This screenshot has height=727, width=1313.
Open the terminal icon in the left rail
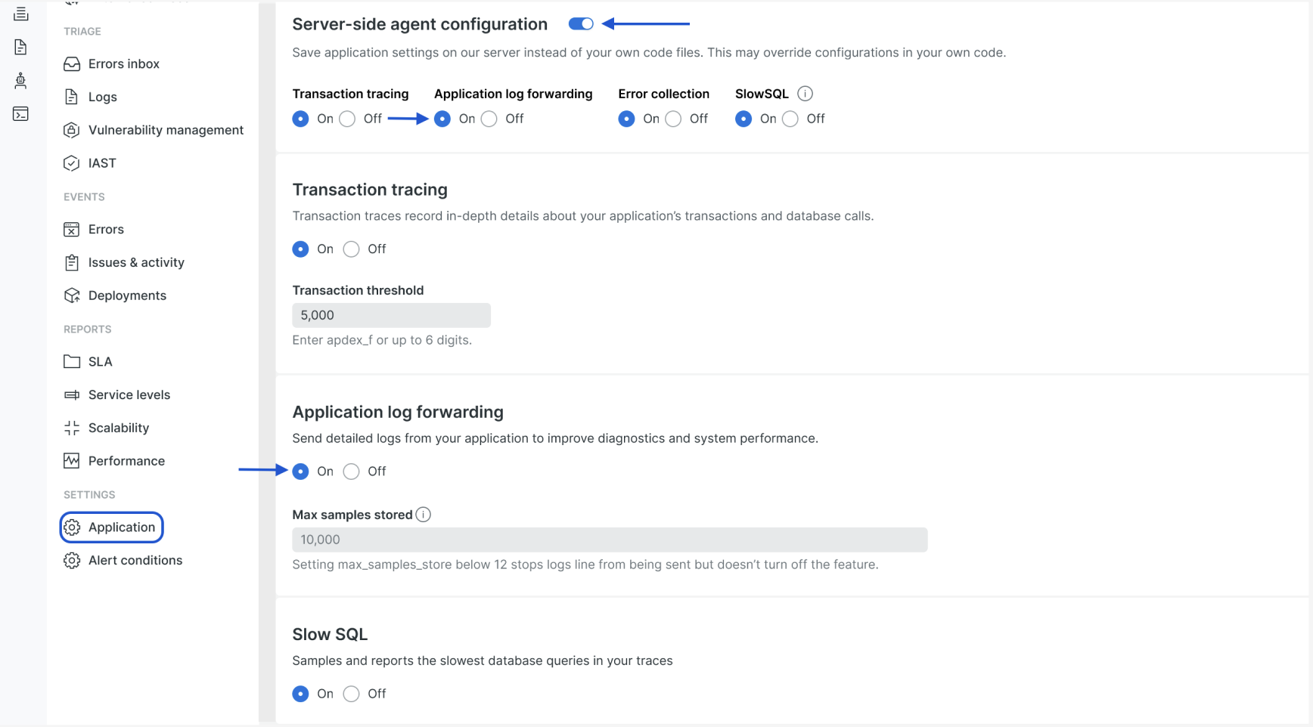20,113
